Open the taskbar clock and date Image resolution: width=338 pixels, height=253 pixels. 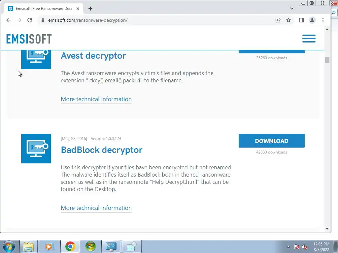click(321, 247)
